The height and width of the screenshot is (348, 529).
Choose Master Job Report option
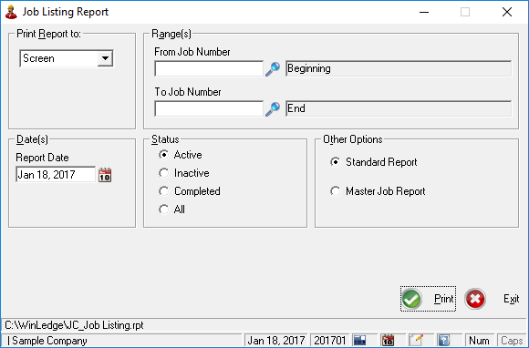378,191
